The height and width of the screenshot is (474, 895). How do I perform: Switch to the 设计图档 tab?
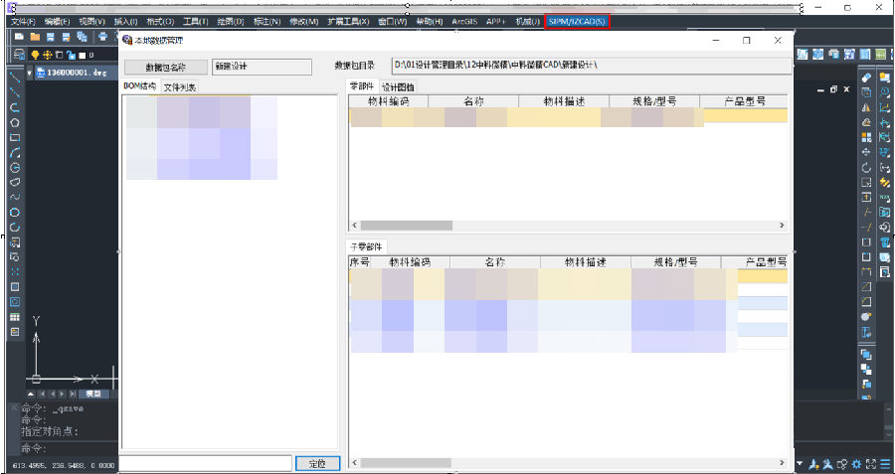tap(398, 87)
